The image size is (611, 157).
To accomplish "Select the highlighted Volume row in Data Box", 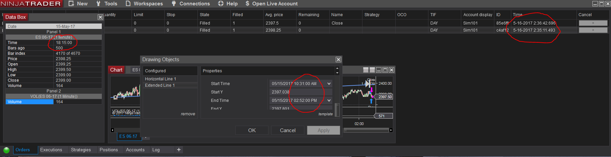I will 54,102.
